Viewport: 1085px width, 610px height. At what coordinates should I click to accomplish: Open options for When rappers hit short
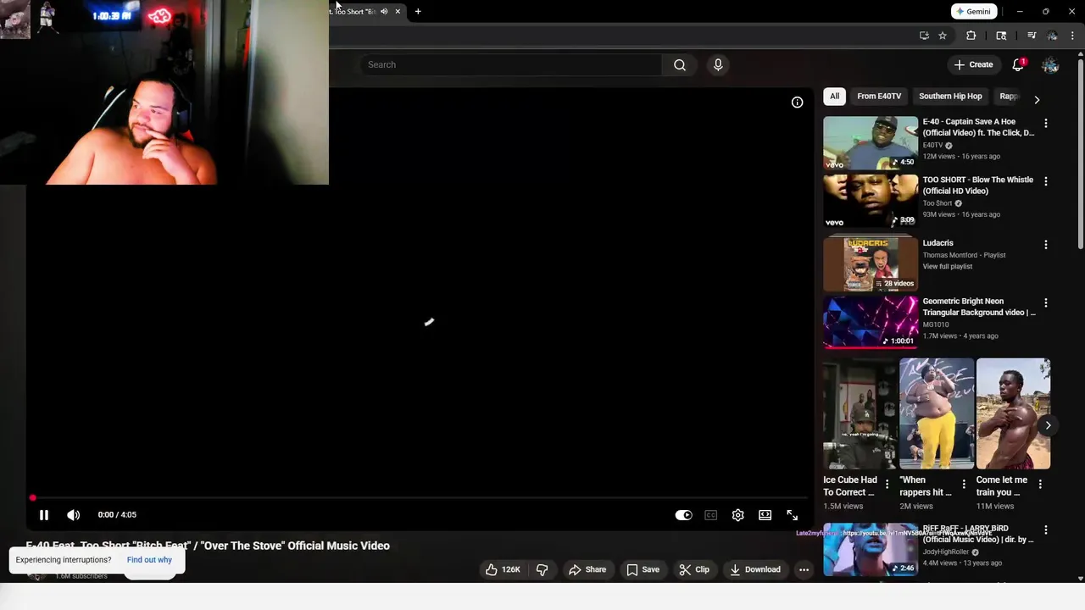click(963, 485)
